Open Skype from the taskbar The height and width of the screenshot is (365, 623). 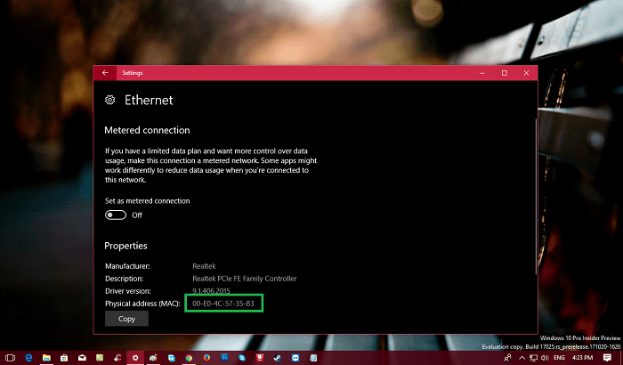tap(242, 358)
